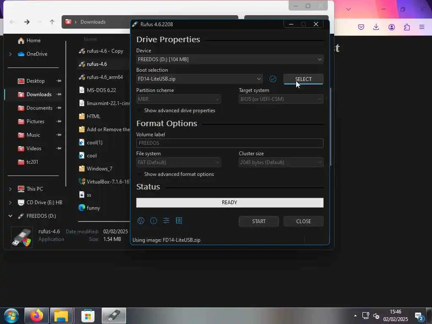Open tc201 folder in sidebar
Image resolution: width=432 pixels, height=324 pixels.
pos(28,162)
